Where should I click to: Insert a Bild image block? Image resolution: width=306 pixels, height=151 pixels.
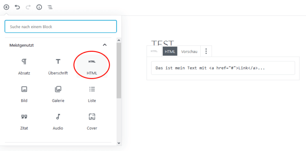(x=24, y=94)
